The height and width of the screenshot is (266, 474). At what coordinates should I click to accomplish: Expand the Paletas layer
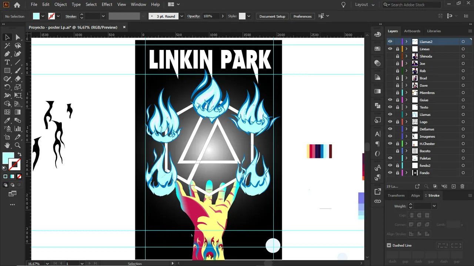point(406,158)
